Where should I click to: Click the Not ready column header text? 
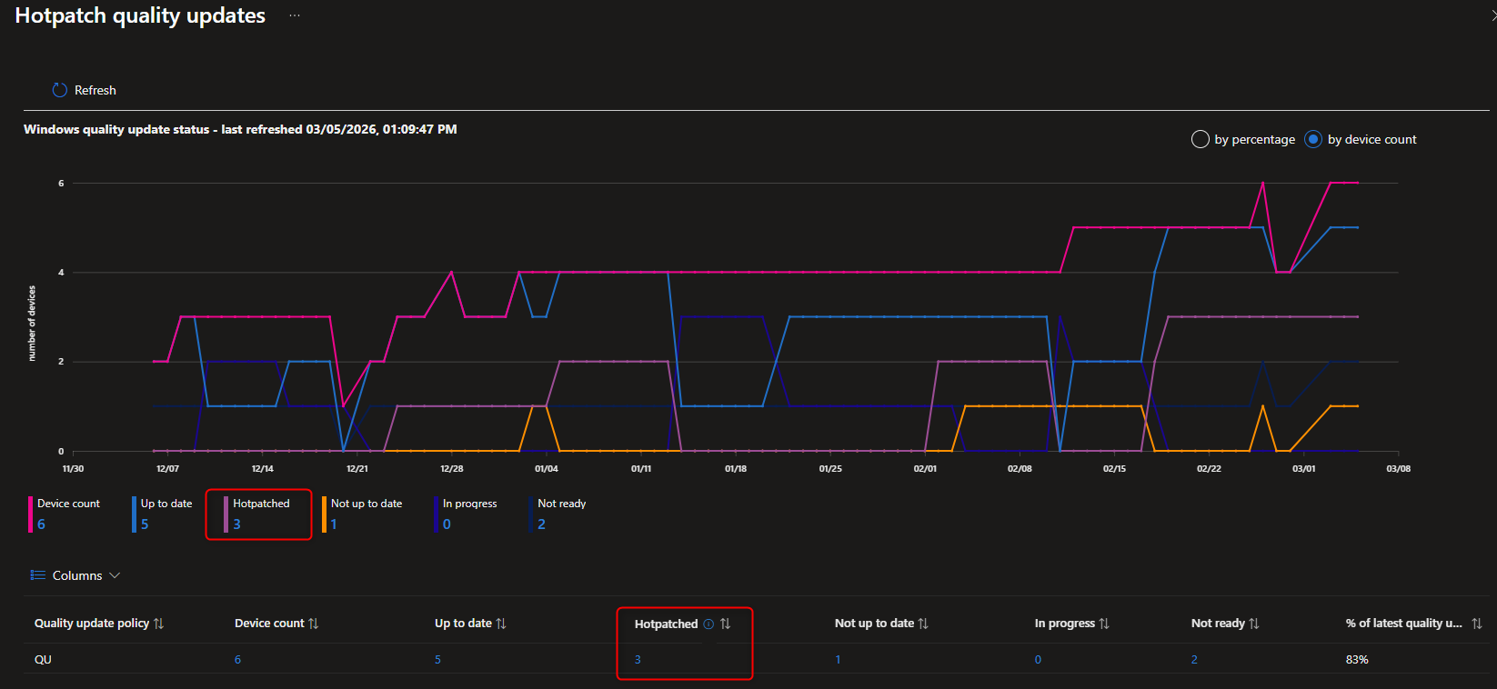pos(1218,624)
